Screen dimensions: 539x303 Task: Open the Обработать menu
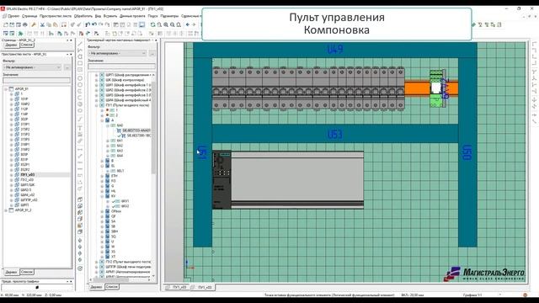(x=83, y=16)
